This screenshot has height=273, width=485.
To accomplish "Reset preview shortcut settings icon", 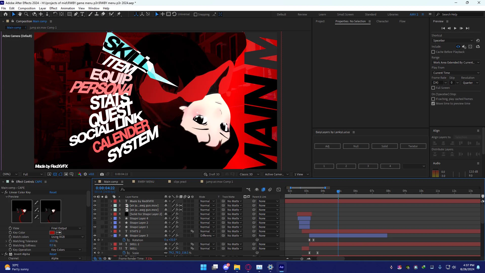I will click(478, 40).
